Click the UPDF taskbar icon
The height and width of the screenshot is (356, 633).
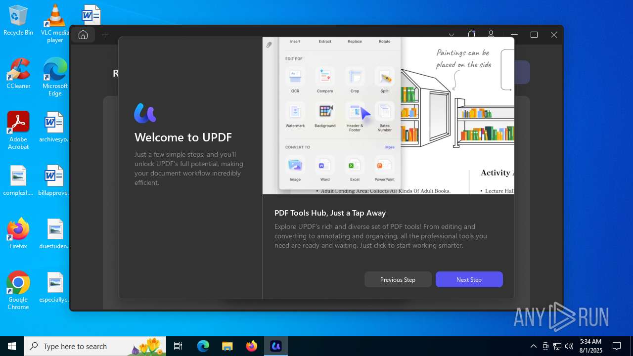tap(276, 346)
